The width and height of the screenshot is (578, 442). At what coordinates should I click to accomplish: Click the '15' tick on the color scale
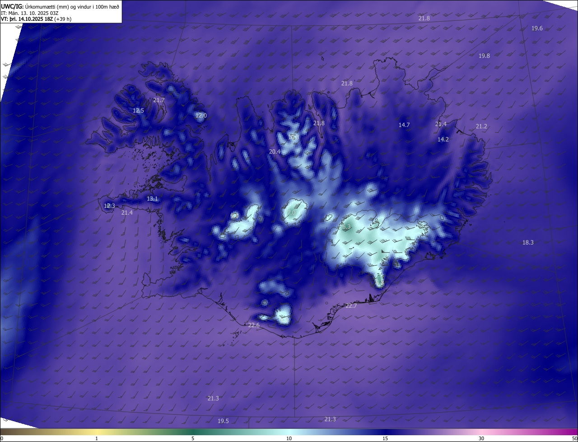click(x=385, y=438)
